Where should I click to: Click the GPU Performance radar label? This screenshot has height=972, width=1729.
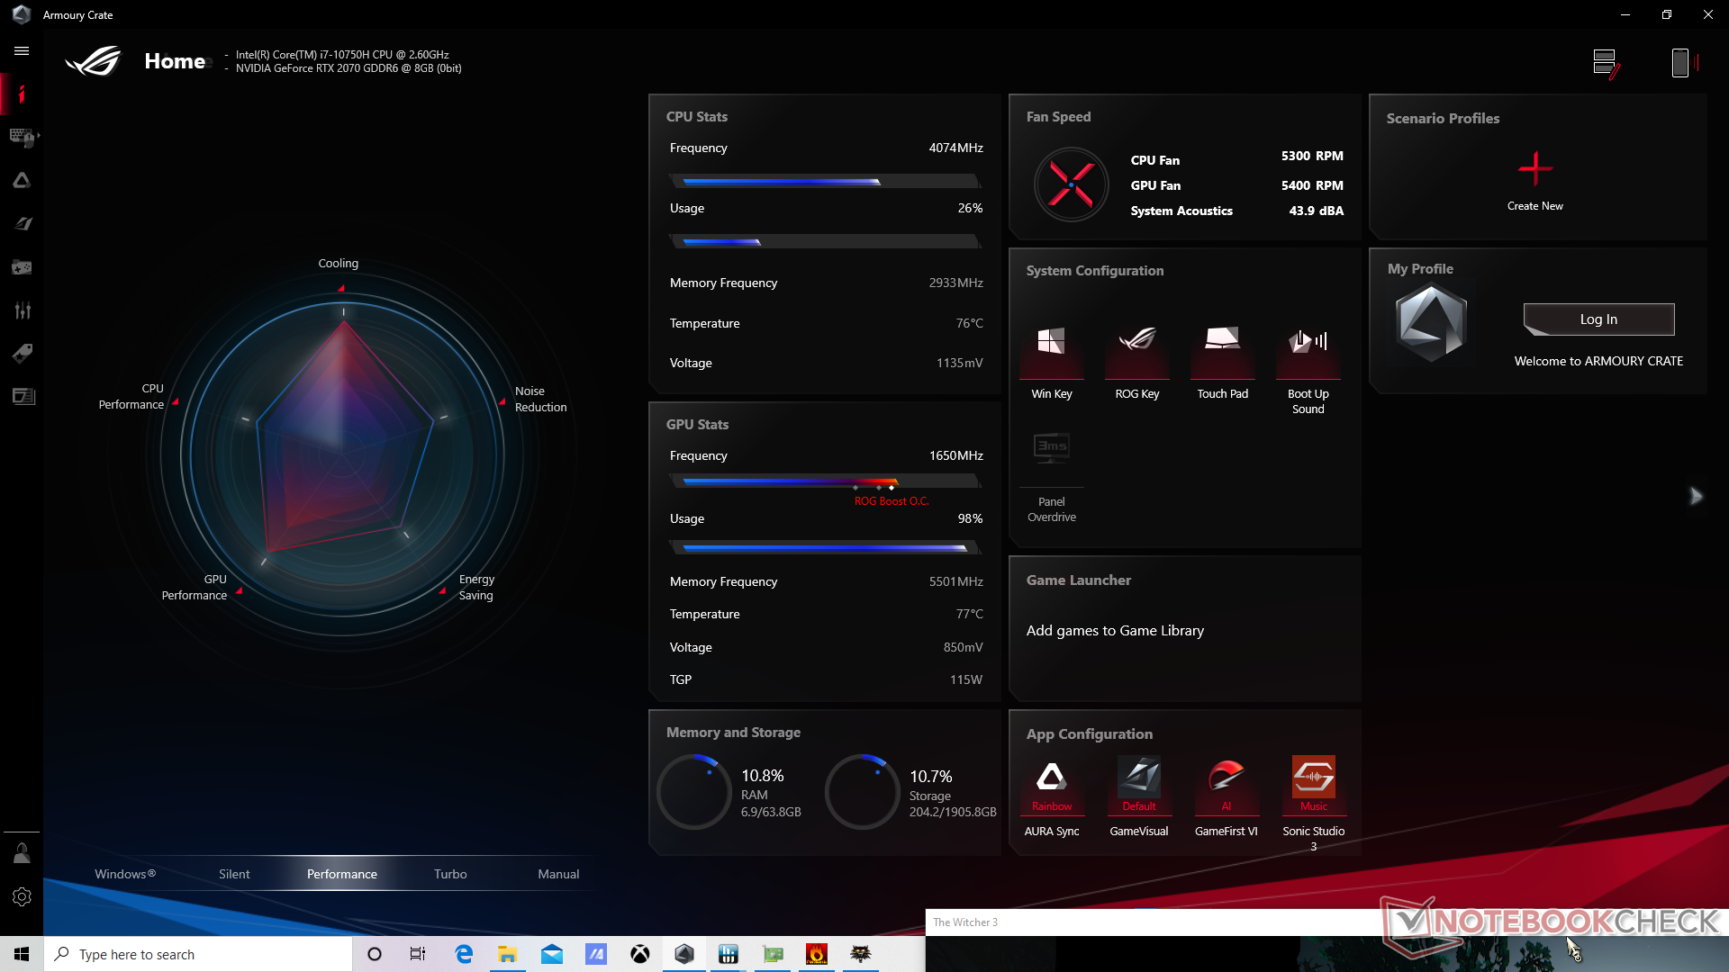point(195,587)
